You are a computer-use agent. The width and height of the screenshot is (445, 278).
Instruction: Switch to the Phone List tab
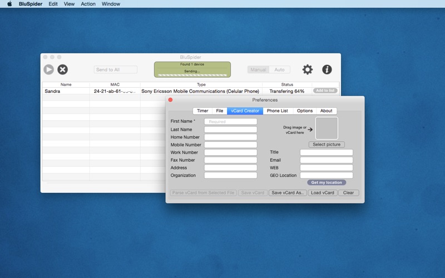point(277,111)
